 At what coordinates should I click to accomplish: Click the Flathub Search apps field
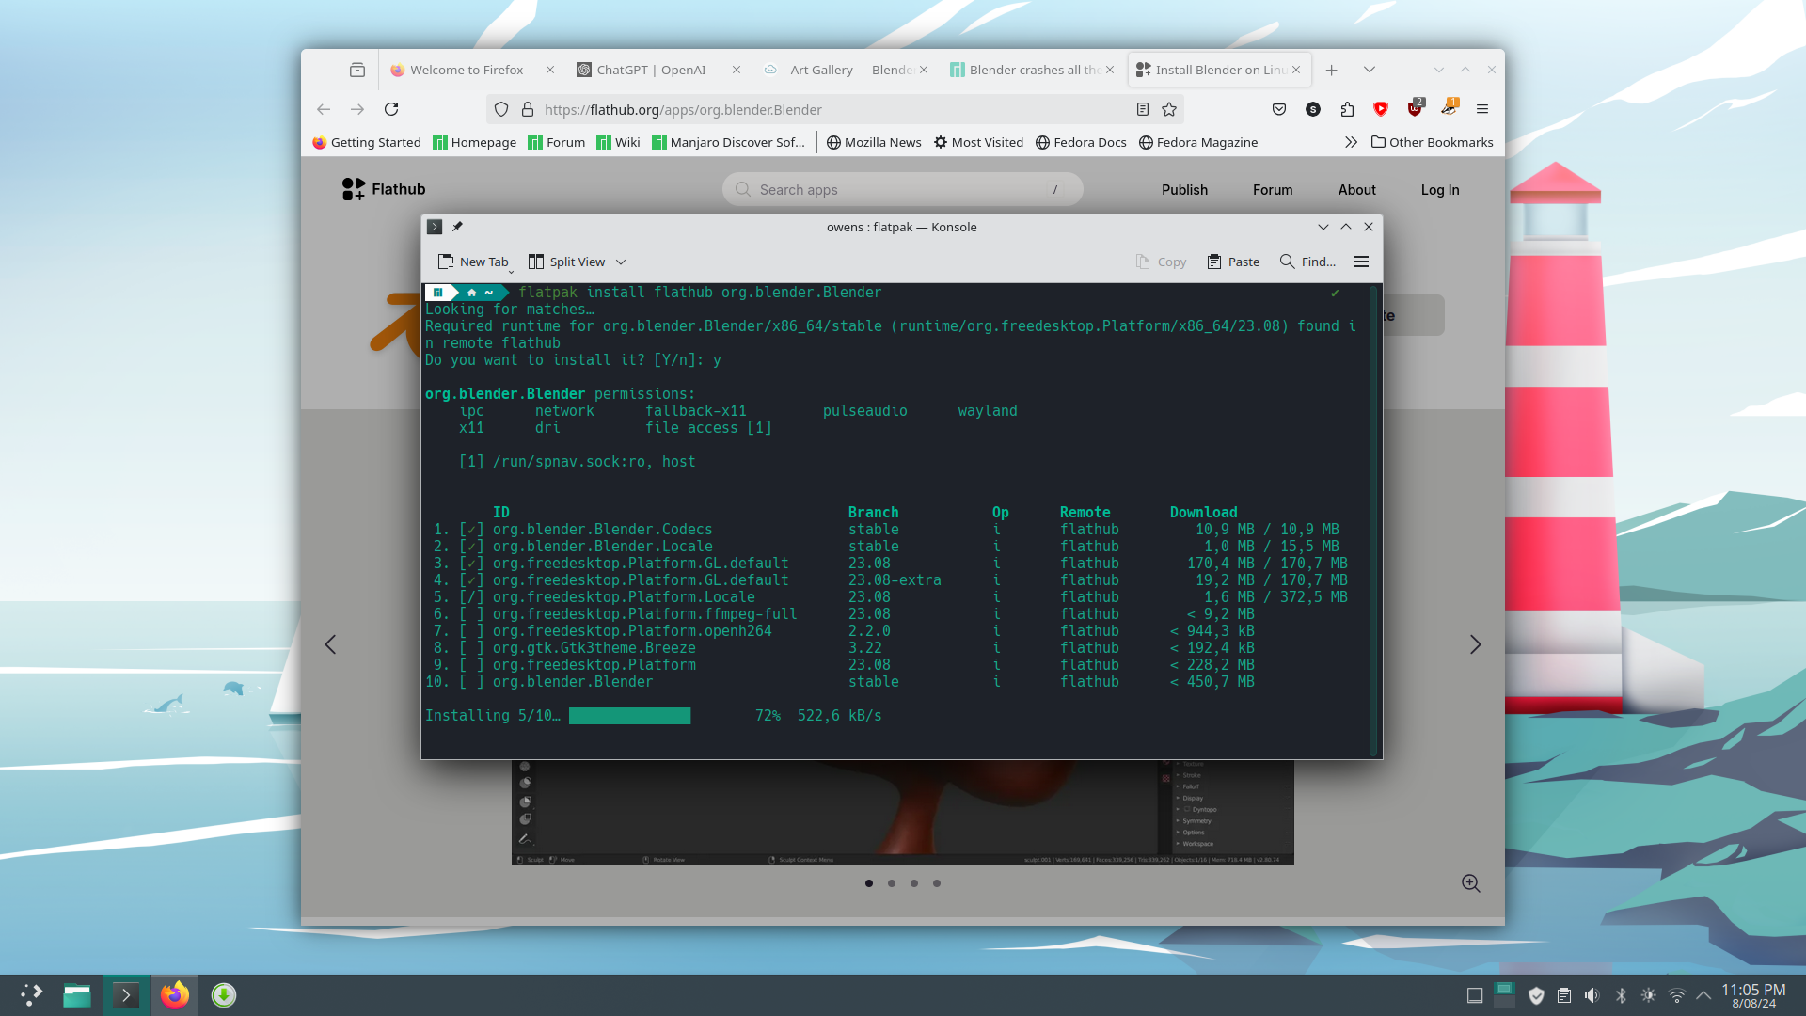tap(903, 189)
